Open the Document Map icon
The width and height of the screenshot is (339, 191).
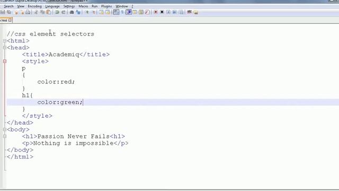[141, 12]
